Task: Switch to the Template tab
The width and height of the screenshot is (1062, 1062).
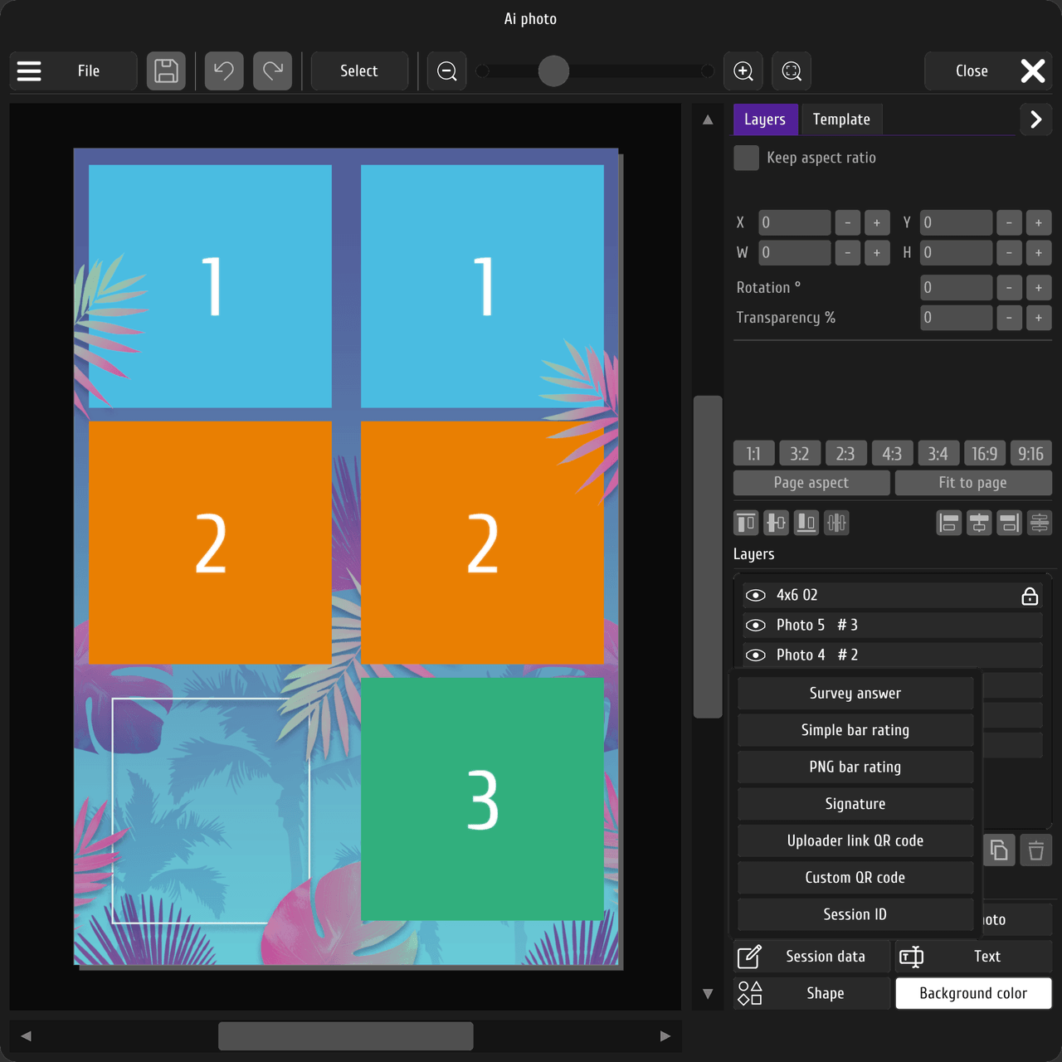Action: tap(841, 119)
